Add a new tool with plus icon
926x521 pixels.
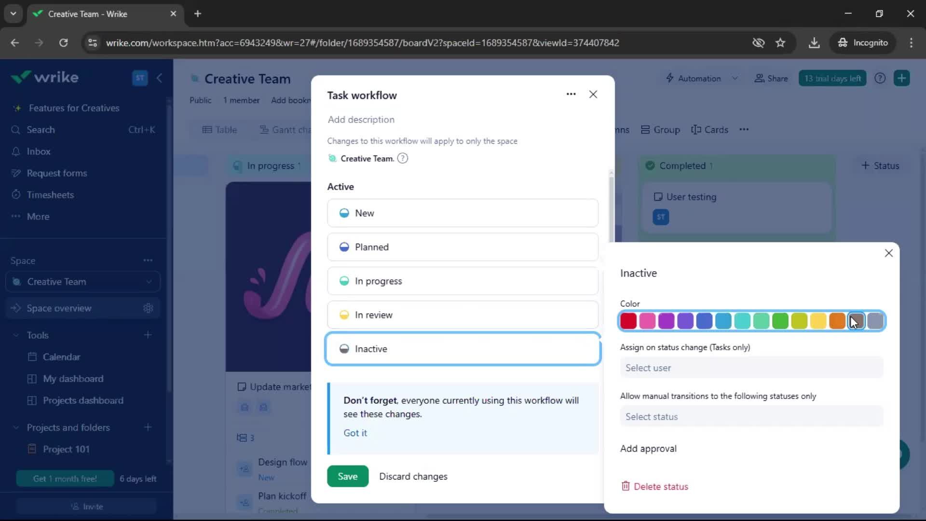[148, 335]
